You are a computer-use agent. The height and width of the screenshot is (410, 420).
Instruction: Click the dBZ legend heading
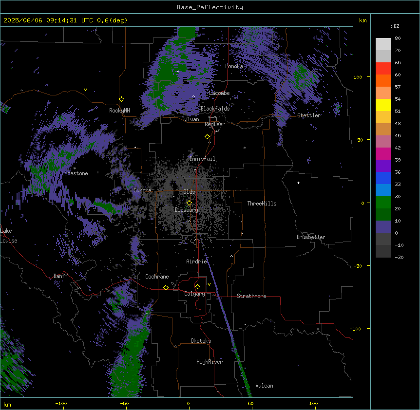[x=395, y=26]
